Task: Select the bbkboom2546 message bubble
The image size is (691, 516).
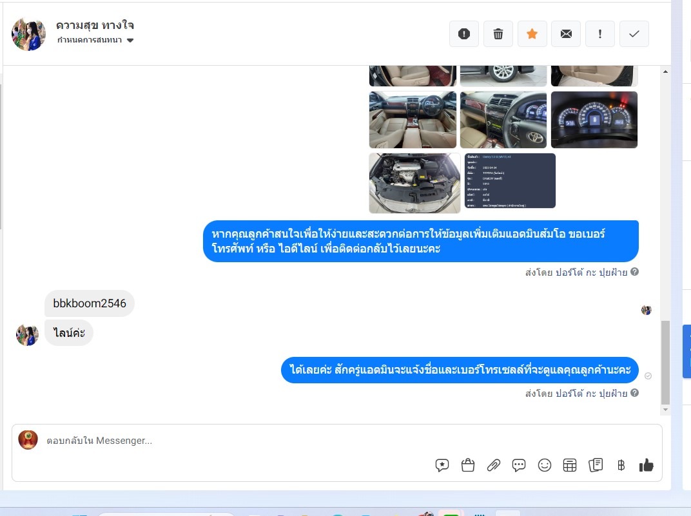Action: point(90,303)
